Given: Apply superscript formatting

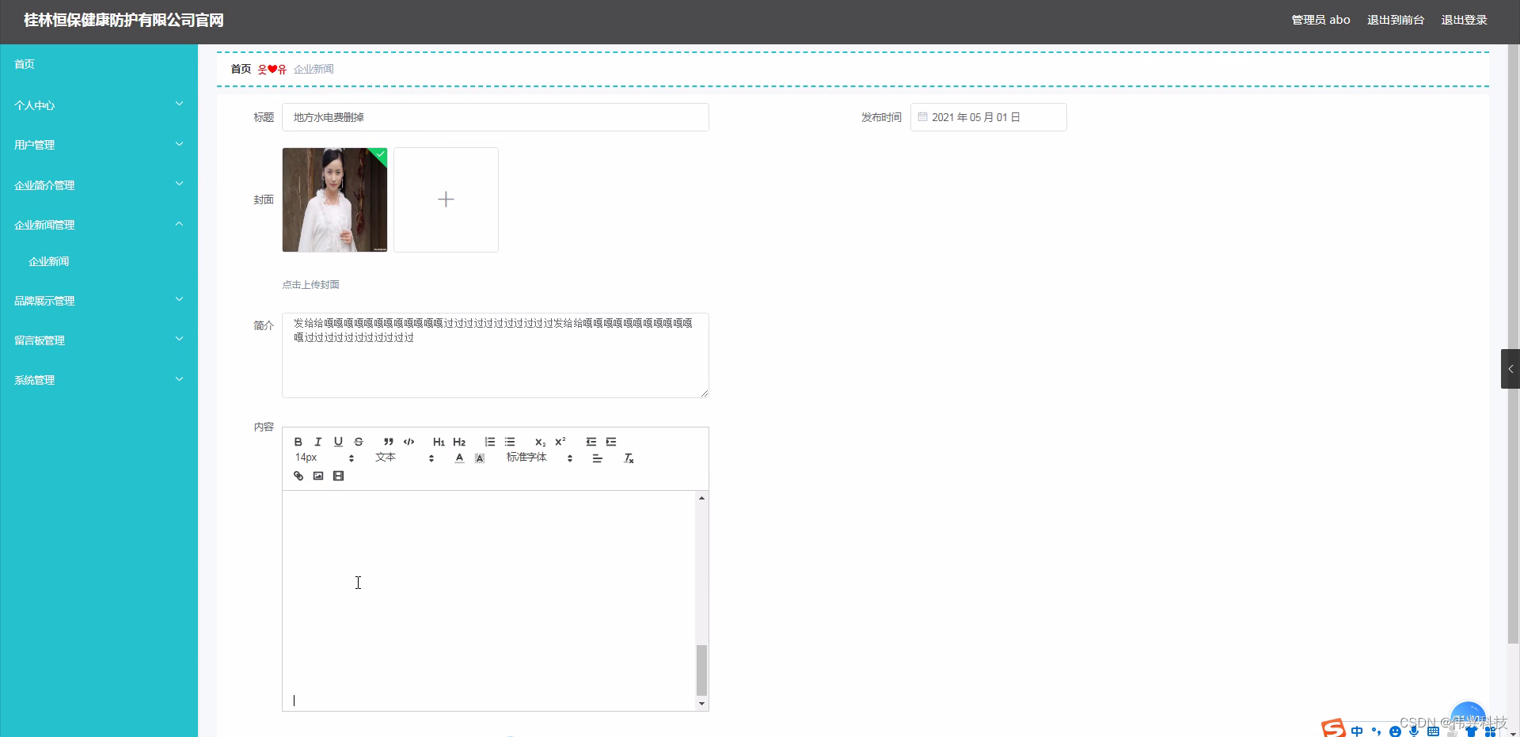Looking at the screenshot, I should click(560, 442).
